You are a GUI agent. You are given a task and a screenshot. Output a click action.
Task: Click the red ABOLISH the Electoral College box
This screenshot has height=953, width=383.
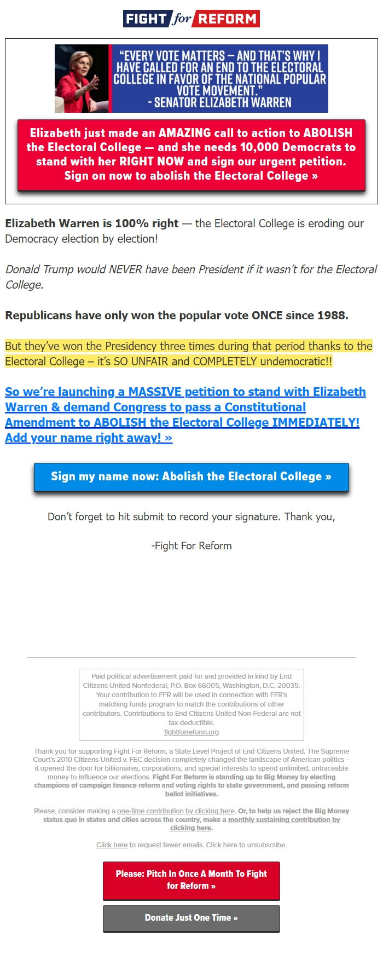click(190, 154)
